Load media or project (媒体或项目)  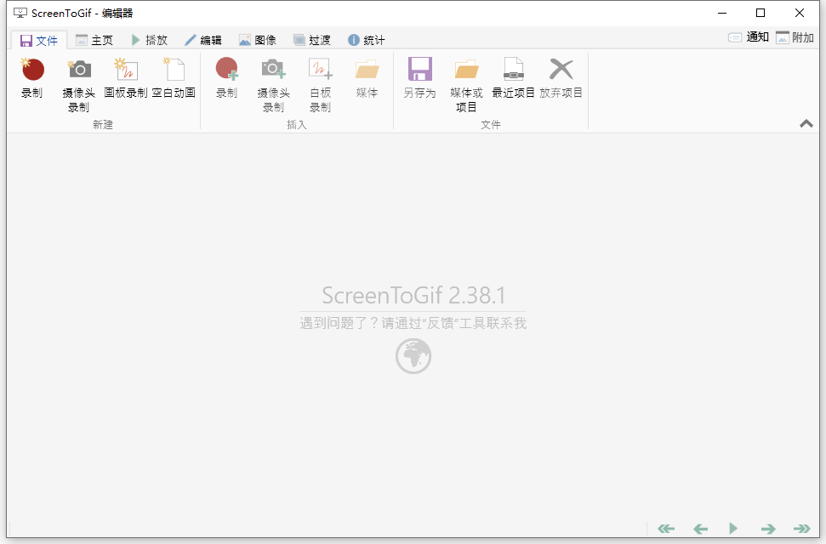click(466, 85)
